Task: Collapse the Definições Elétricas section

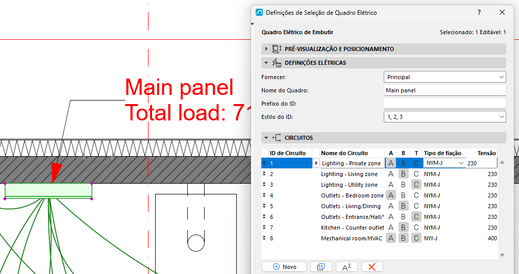Action: pos(266,63)
